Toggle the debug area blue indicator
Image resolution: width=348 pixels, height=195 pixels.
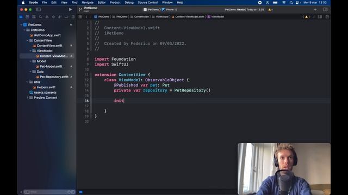[81, 192]
